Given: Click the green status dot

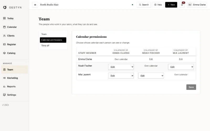Looking at the screenshot, I should pyautogui.click(x=133, y=5).
